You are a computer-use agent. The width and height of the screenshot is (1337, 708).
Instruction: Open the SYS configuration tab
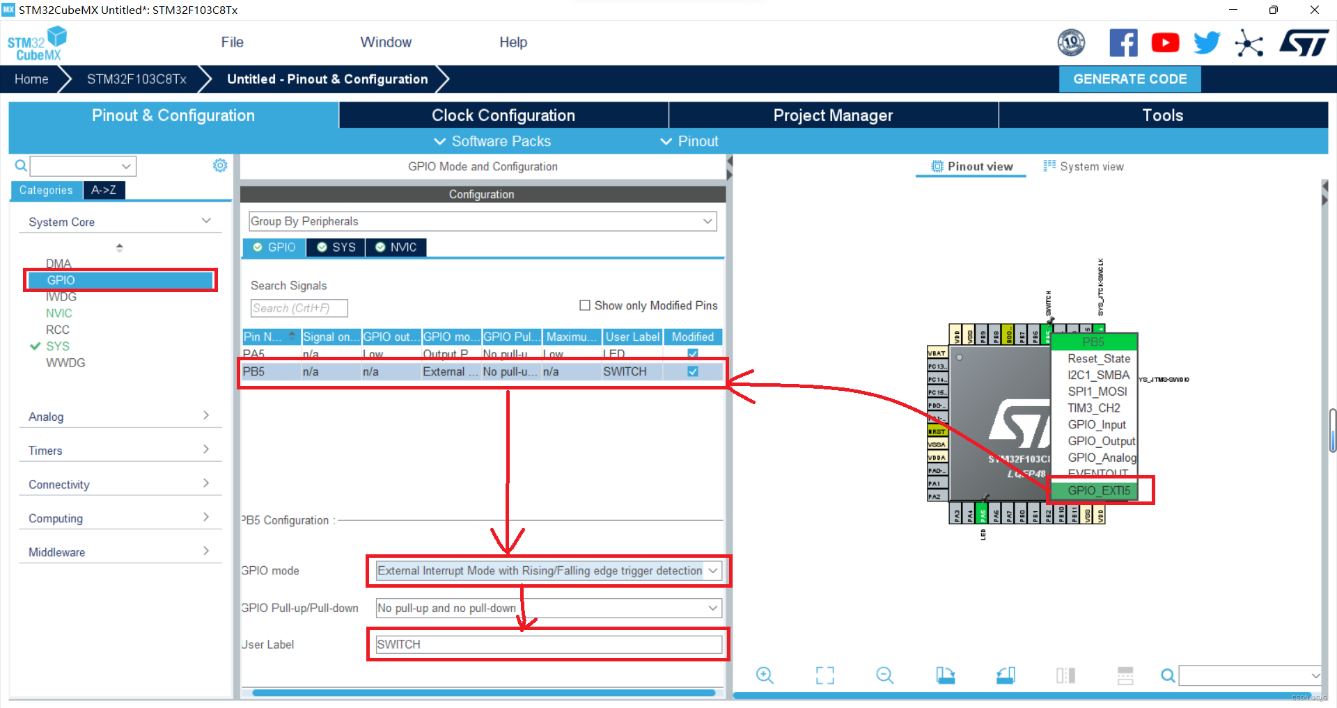click(336, 248)
